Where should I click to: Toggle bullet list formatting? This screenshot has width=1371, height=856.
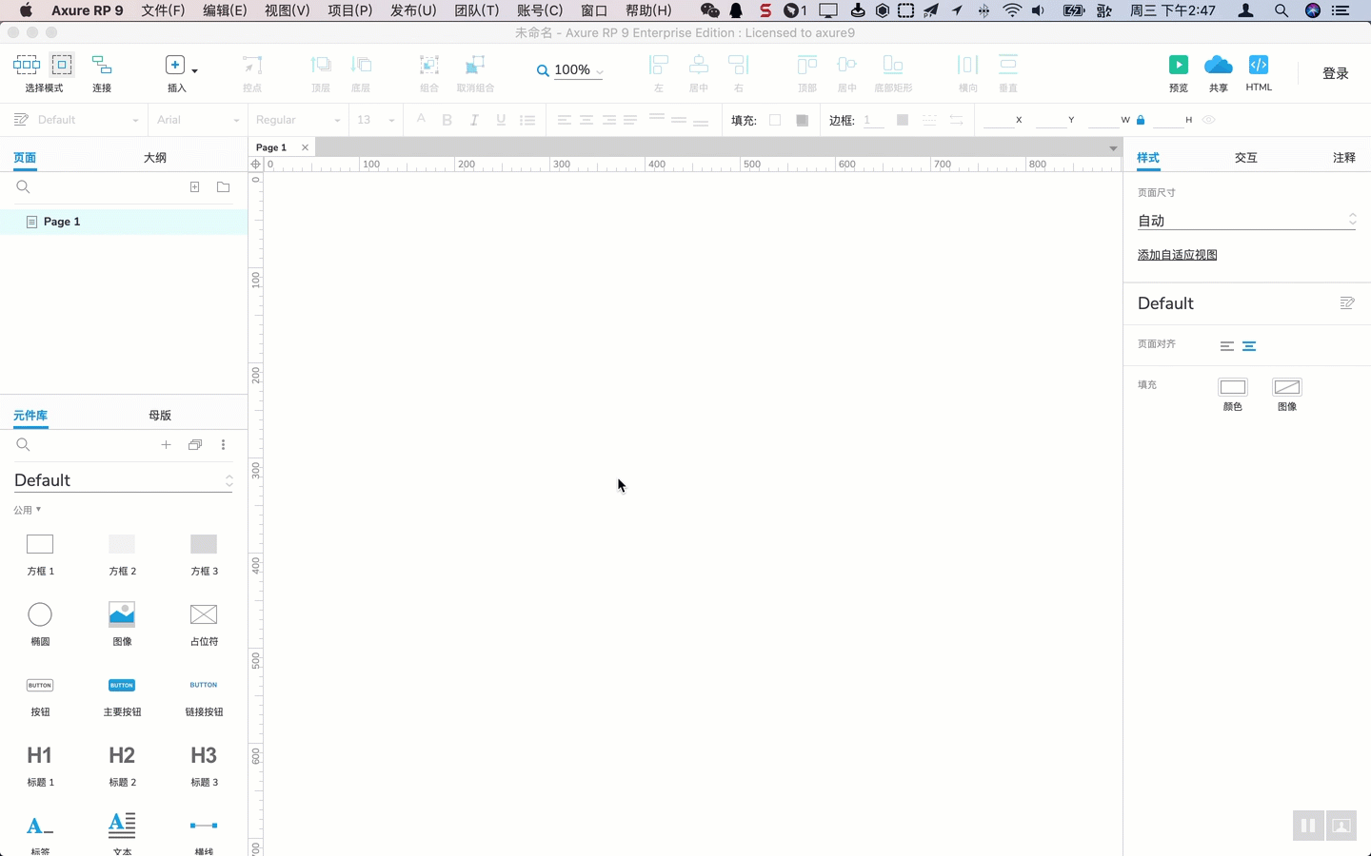click(x=527, y=120)
